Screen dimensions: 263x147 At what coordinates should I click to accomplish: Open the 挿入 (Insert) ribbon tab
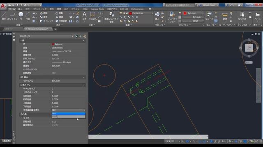click(x=20, y=9)
